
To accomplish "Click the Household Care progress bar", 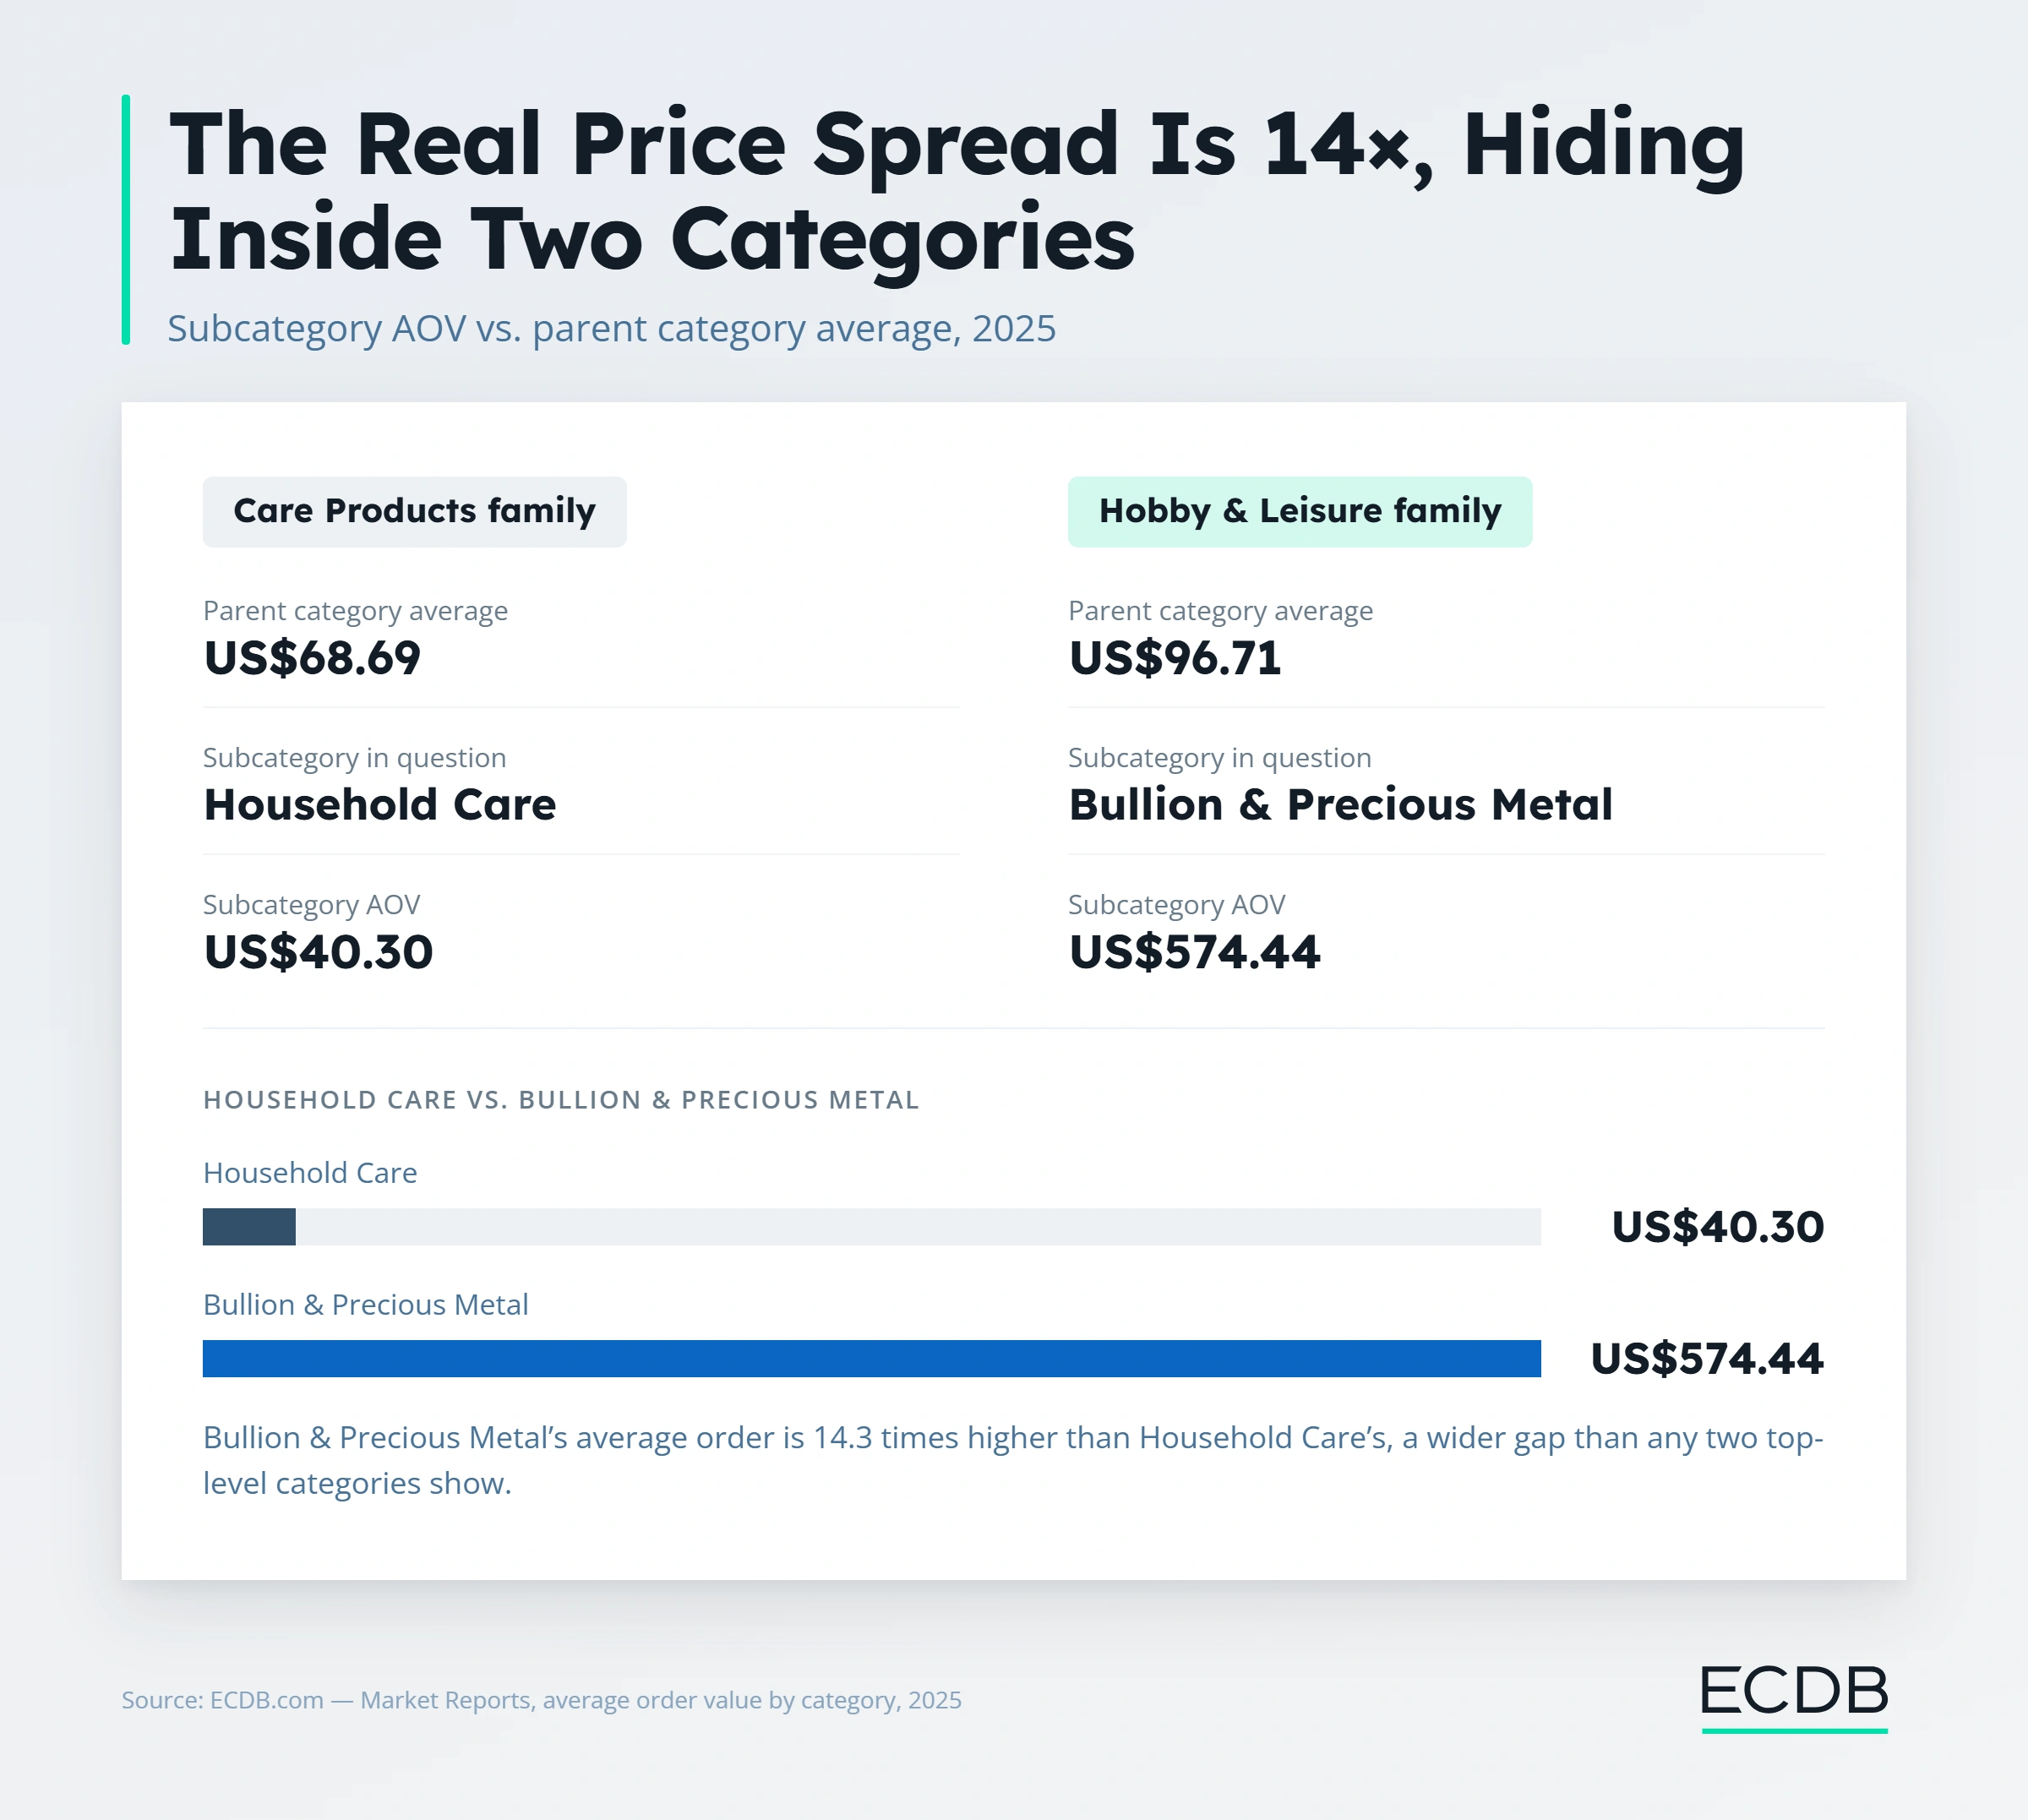I will coord(871,1227).
